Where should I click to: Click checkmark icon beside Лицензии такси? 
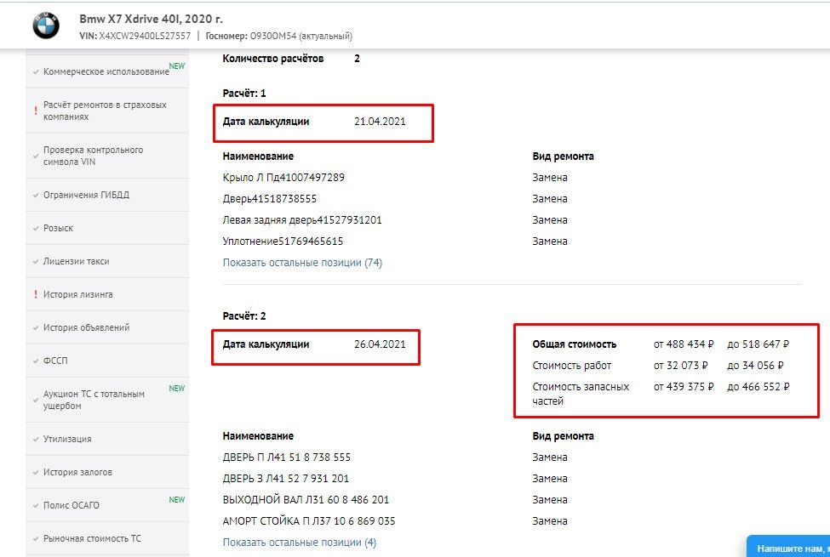click(36, 261)
